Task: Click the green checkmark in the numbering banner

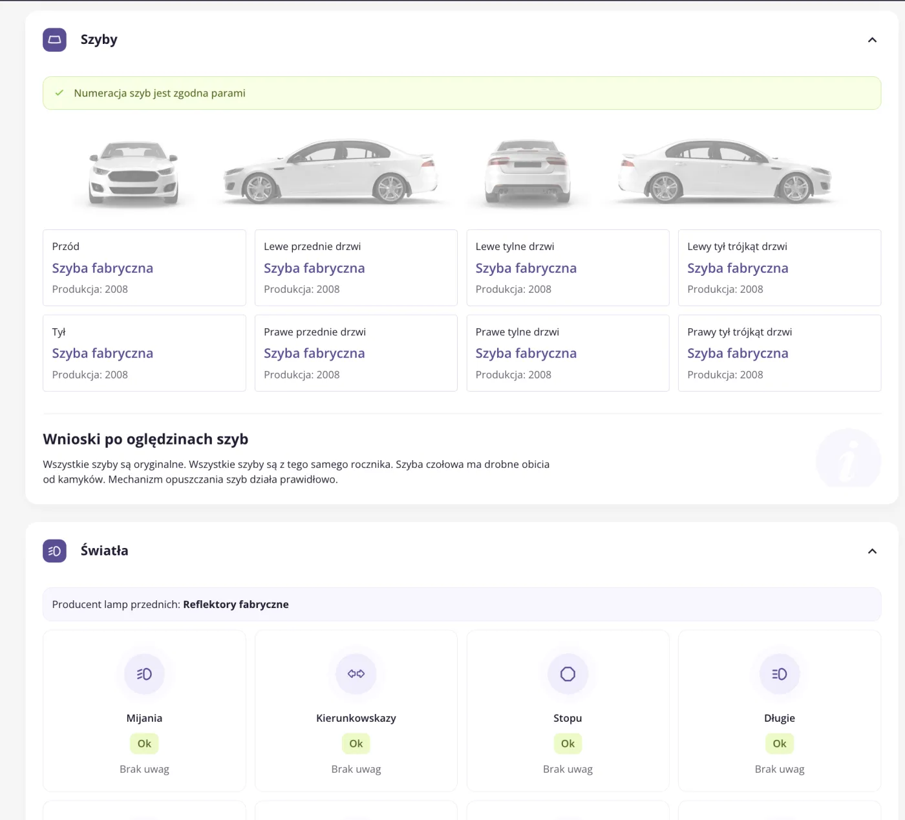Action: point(59,93)
